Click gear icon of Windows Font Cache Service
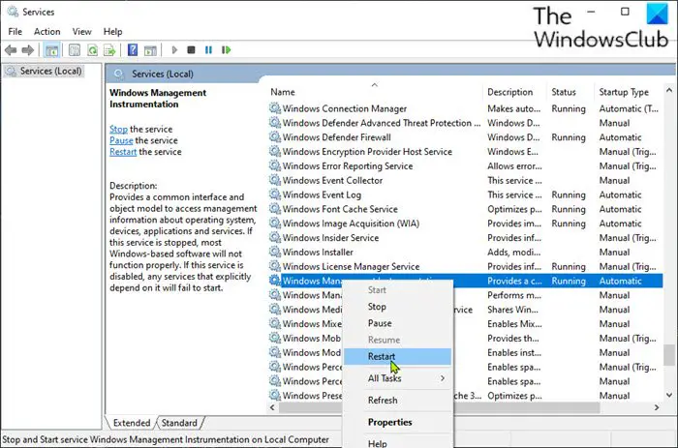The width and height of the screenshot is (678, 448). click(274, 209)
